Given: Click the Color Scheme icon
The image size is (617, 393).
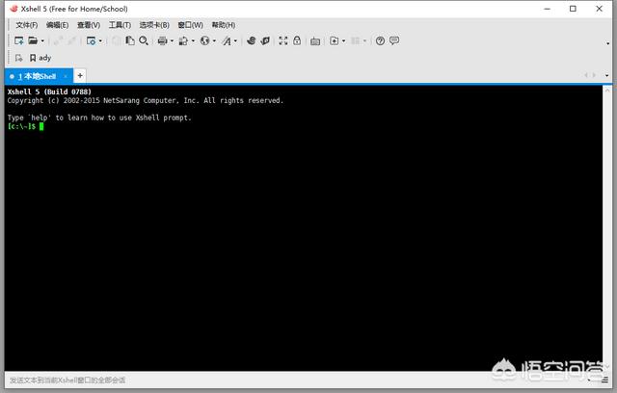Looking at the screenshot, I should 183,40.
